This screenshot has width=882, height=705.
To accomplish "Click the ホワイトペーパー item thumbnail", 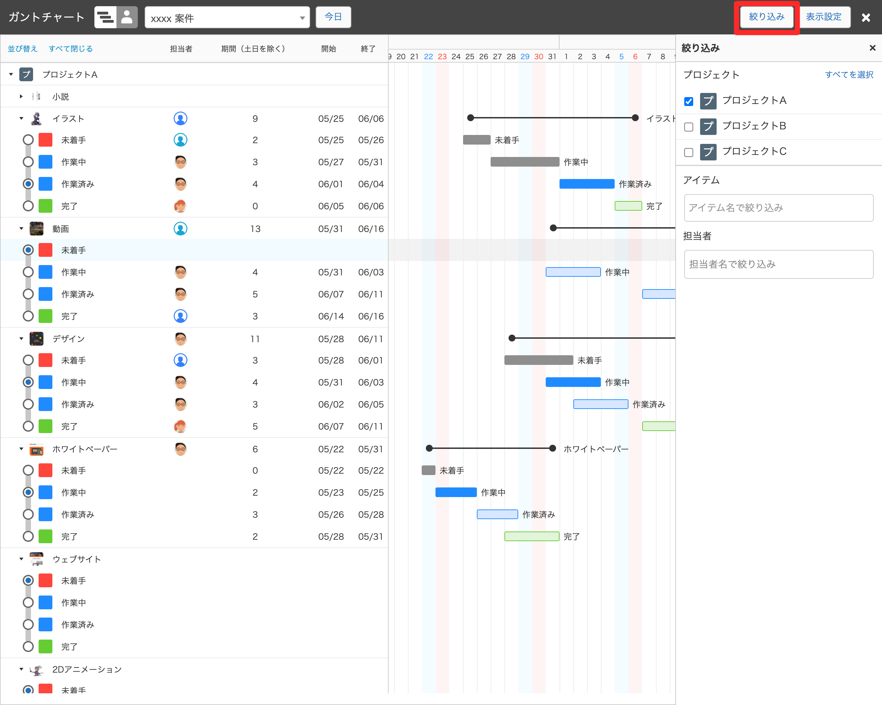I will pyautogui.click(x=37, y=449).
